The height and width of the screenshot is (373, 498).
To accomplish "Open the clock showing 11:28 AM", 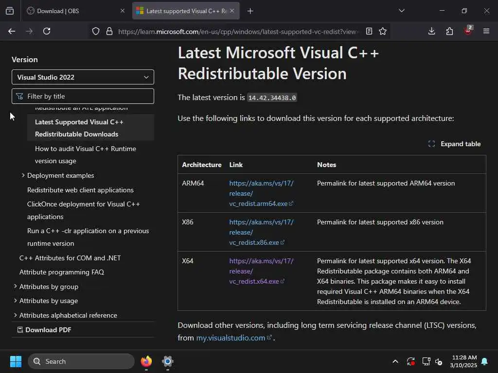I will pyautogui.click(x=463, y=361).
